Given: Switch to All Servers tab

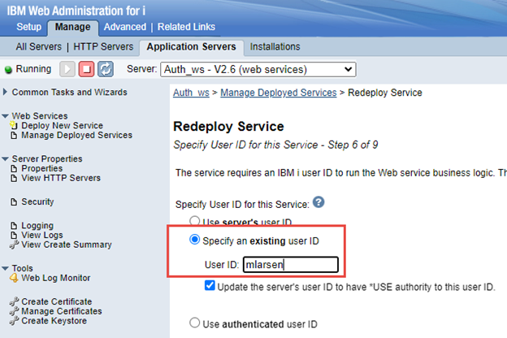Looking at the screenshot, I should (x=38, y=47).
